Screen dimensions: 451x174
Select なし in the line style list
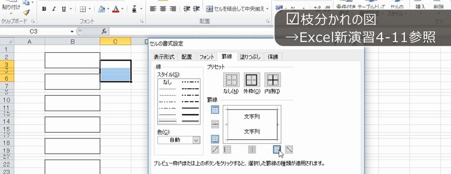coord(167,83)
